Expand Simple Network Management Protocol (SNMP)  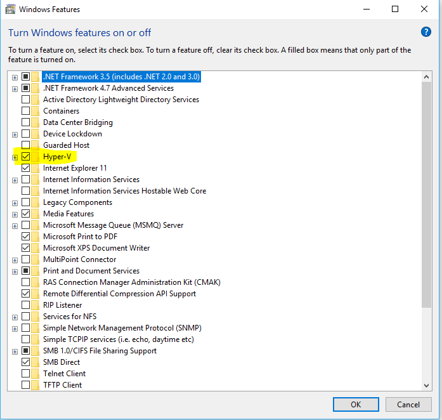[x=15, y=329]
